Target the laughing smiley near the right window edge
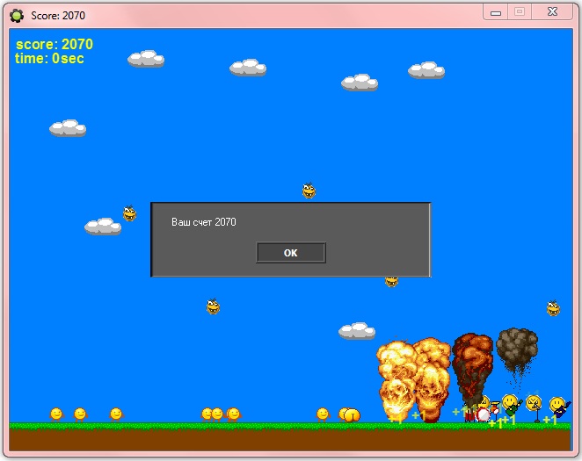Image resolution: width=582 pixels, height=461 pixels. pos(553,308)
